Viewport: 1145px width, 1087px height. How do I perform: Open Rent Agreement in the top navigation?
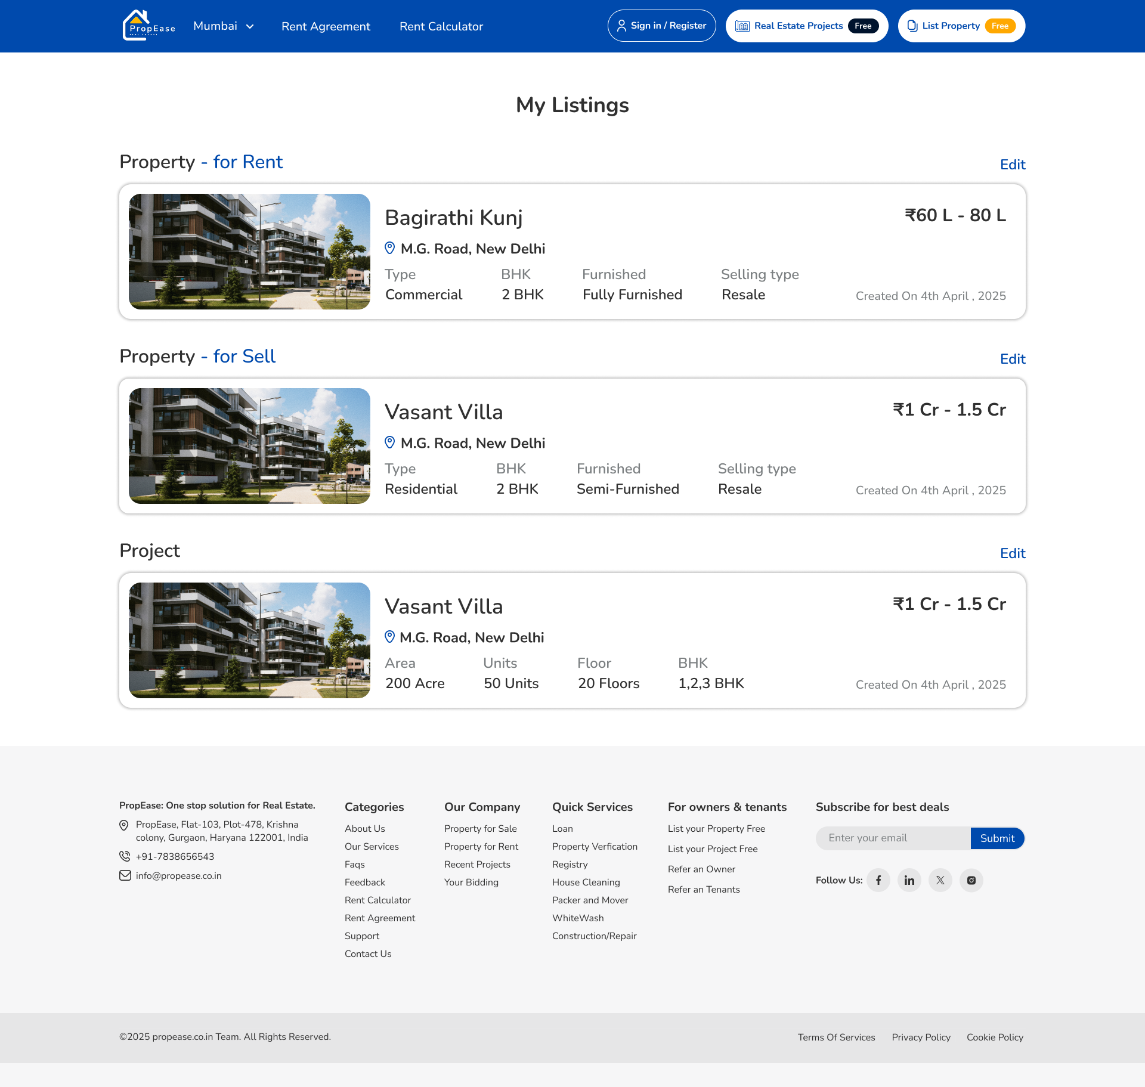click(326, 26)
